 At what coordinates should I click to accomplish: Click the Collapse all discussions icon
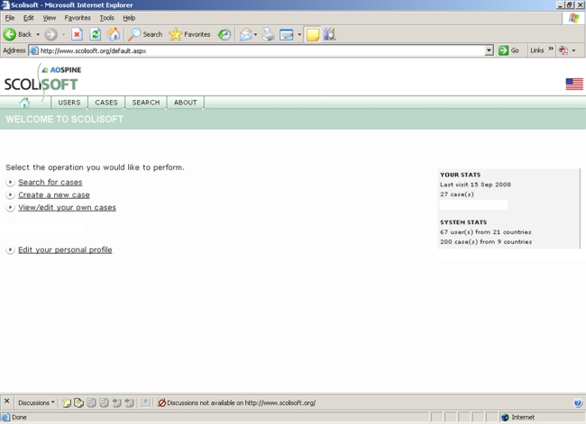point(104,402)
